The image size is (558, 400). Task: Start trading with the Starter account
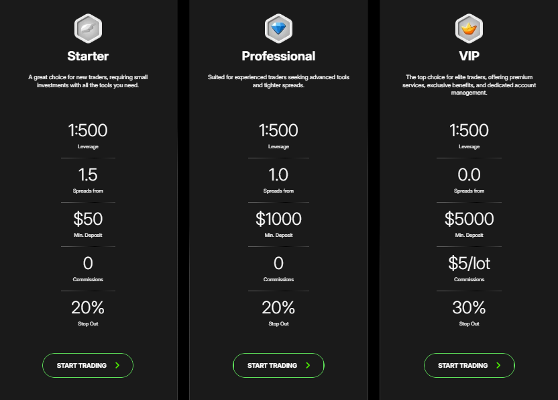(88, 366)
